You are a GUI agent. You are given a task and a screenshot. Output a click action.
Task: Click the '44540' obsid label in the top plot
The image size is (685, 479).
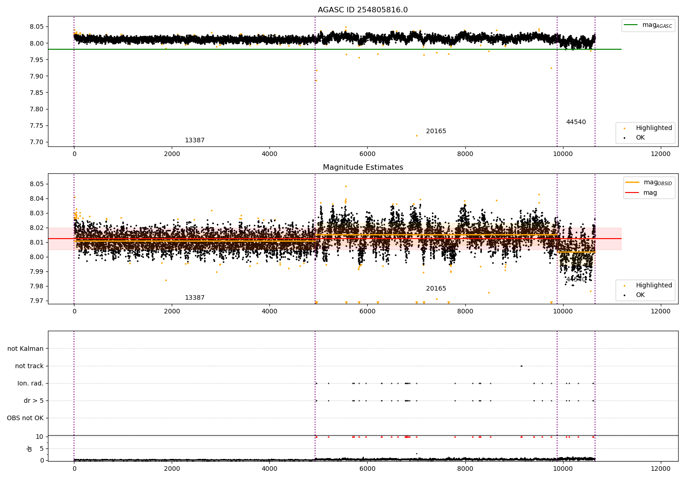coord(576,122)
